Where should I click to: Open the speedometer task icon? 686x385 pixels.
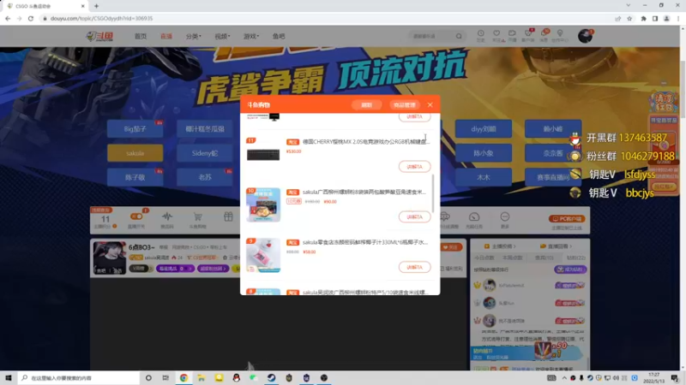point(474,217)
